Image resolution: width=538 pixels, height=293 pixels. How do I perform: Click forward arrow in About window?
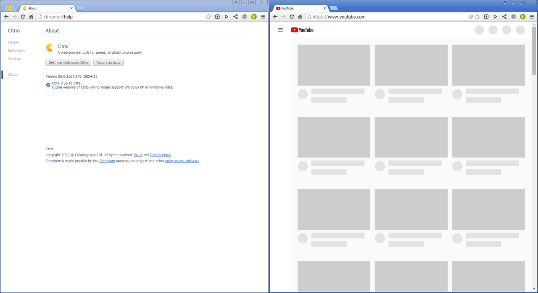tap(15, 17)
